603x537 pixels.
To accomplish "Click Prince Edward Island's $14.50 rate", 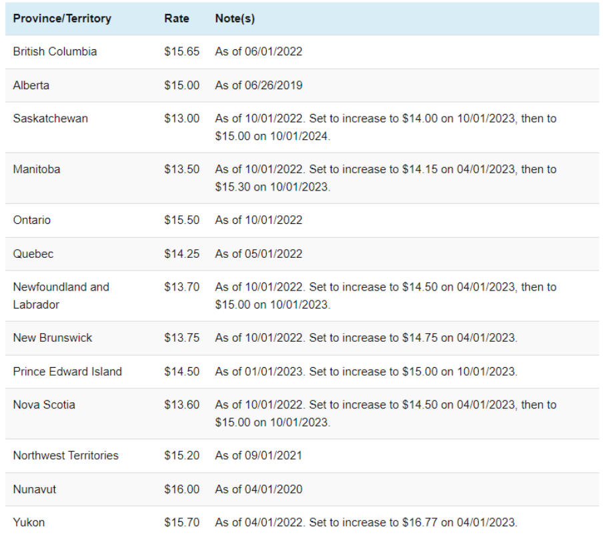I will (182, 371).
